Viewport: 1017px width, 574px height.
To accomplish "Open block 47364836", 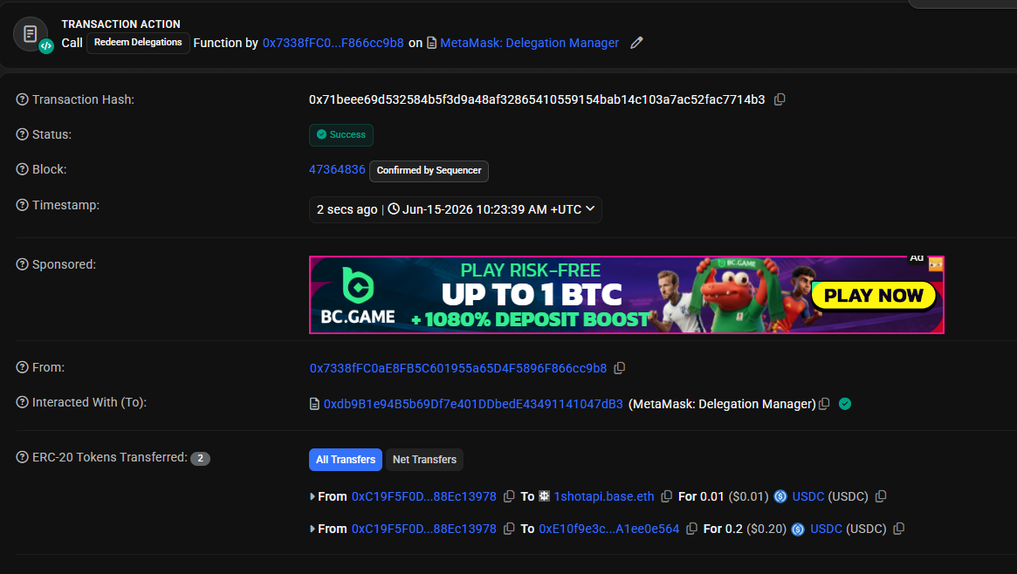I will coord(337,169).
